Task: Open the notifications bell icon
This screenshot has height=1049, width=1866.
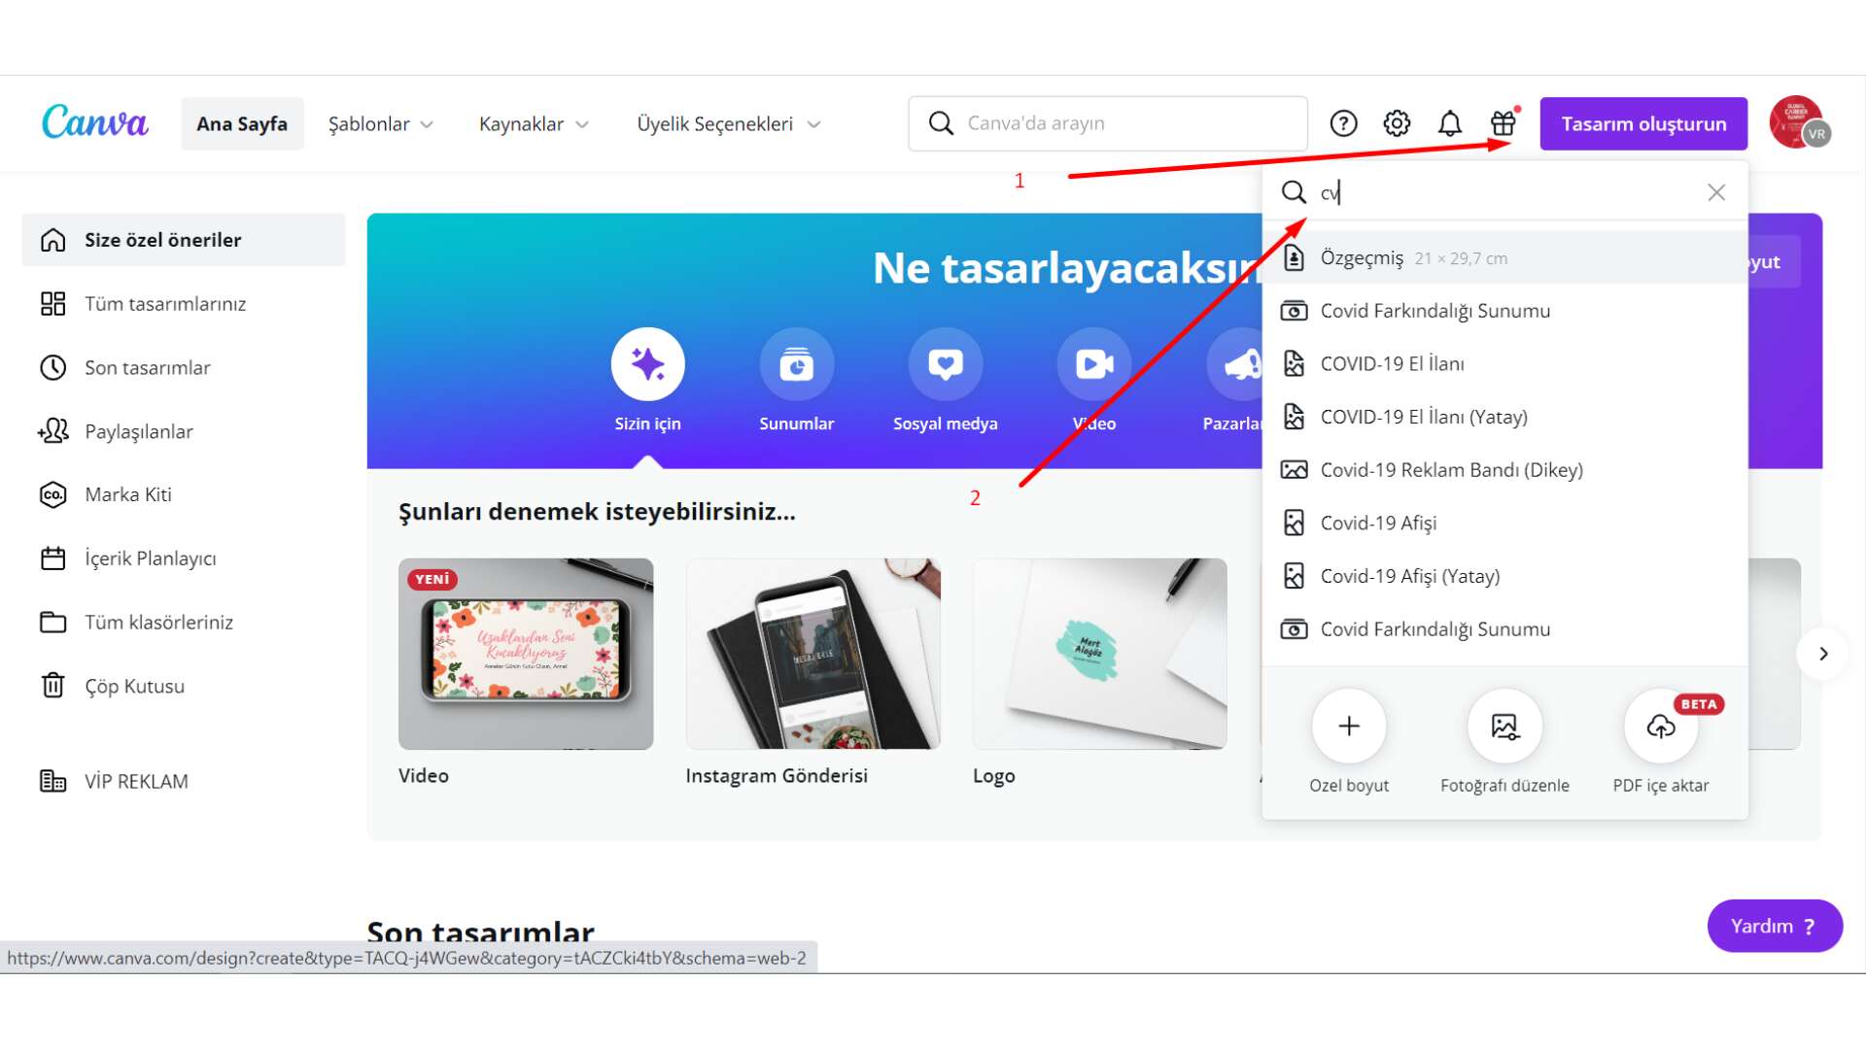Action: coord(1450,123)
